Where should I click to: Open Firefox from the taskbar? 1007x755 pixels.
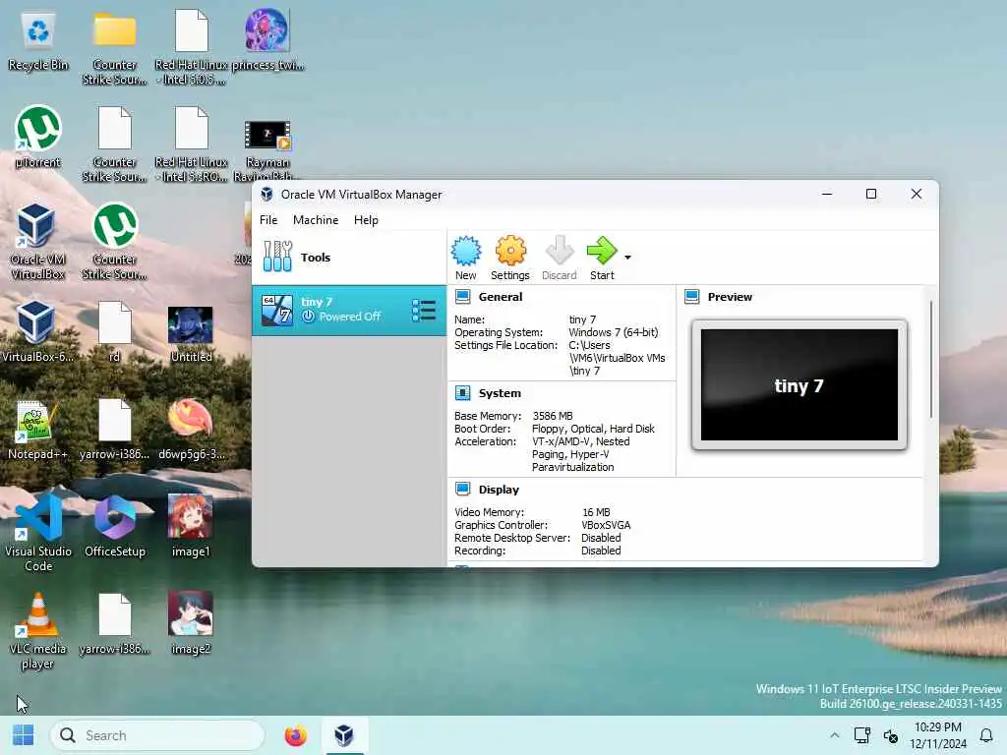[295, 735]
